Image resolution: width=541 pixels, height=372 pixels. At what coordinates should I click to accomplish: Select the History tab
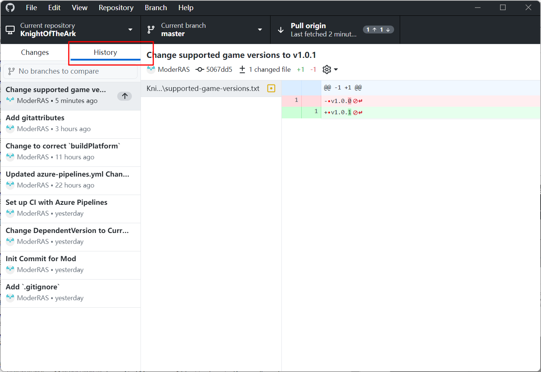pos(105,53)
